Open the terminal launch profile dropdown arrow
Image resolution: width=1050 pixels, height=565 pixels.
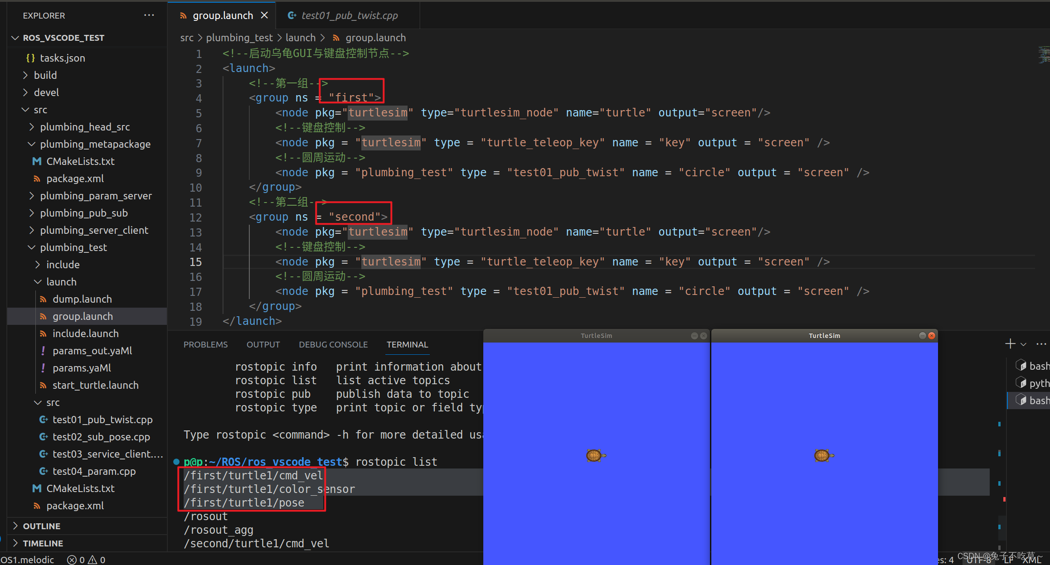(x=1023, y=344)
